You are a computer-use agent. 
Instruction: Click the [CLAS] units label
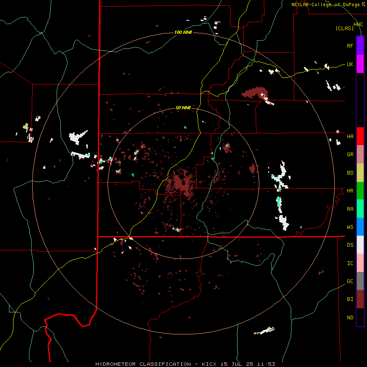click(345, 28)
